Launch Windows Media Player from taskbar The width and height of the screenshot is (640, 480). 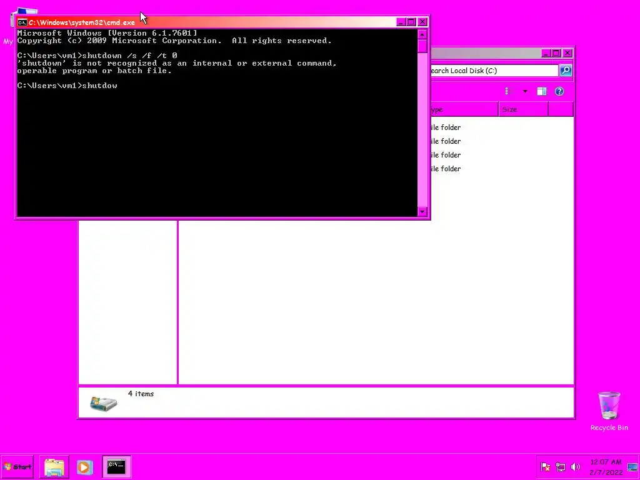tap(84, 467)
